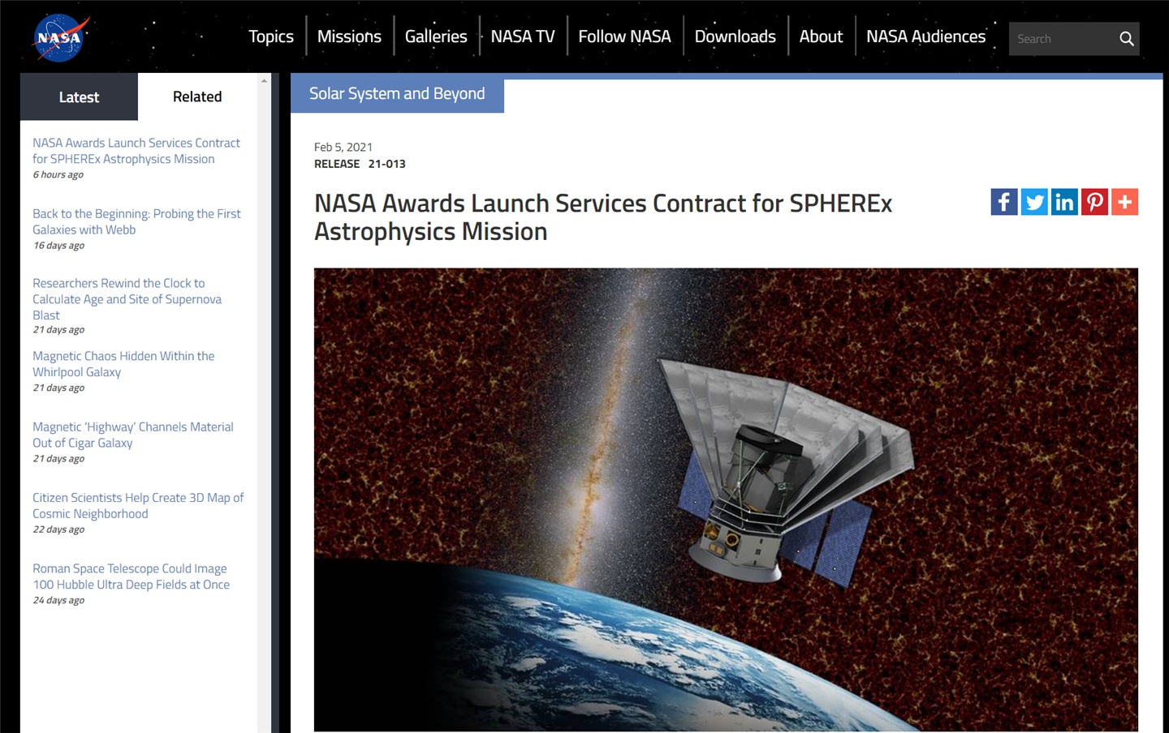Click the Feb 5, 2021 date

pos(343,147)
